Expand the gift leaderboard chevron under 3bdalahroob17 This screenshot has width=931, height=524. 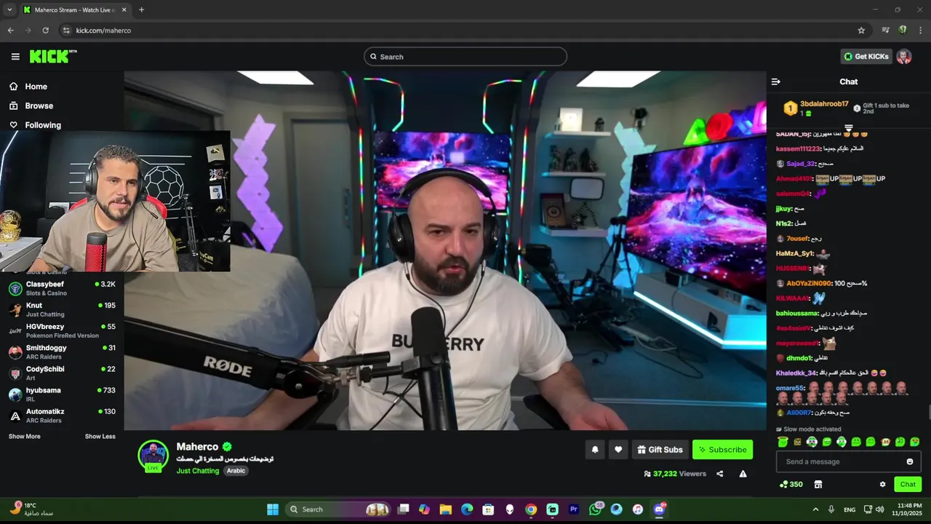pos(848,128)
